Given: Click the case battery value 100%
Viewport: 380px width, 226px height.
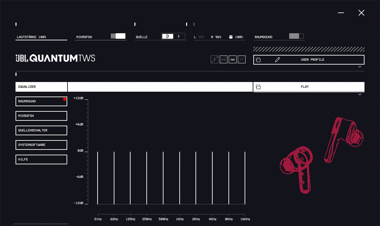Looking at the screenshot, I should 239,37.
